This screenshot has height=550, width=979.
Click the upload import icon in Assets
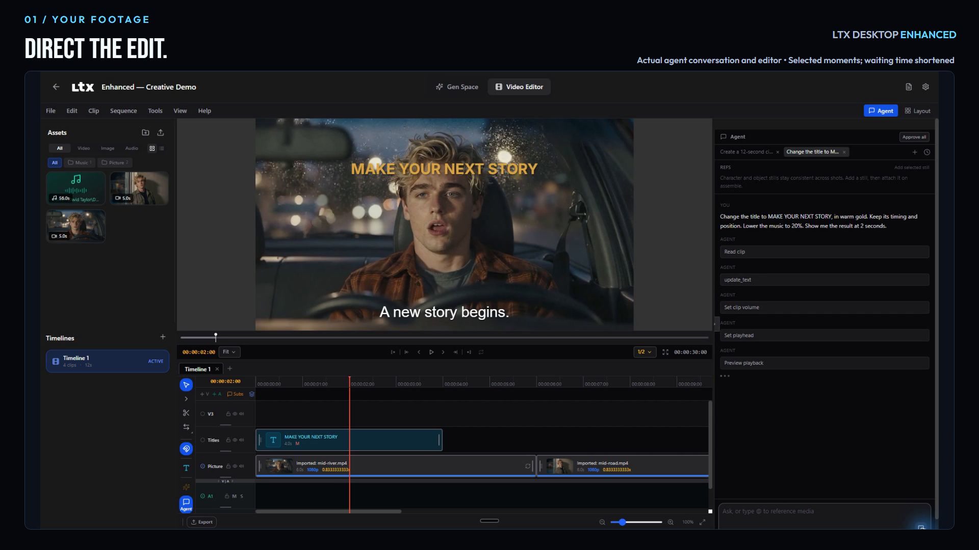click(161, 132)
